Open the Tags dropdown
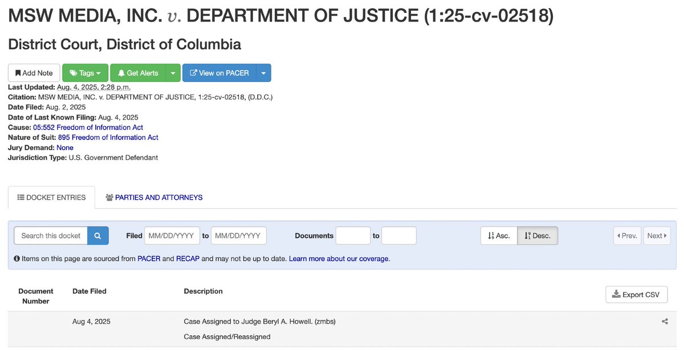Screen dimensions: 684x350 (x=84, y=73)
